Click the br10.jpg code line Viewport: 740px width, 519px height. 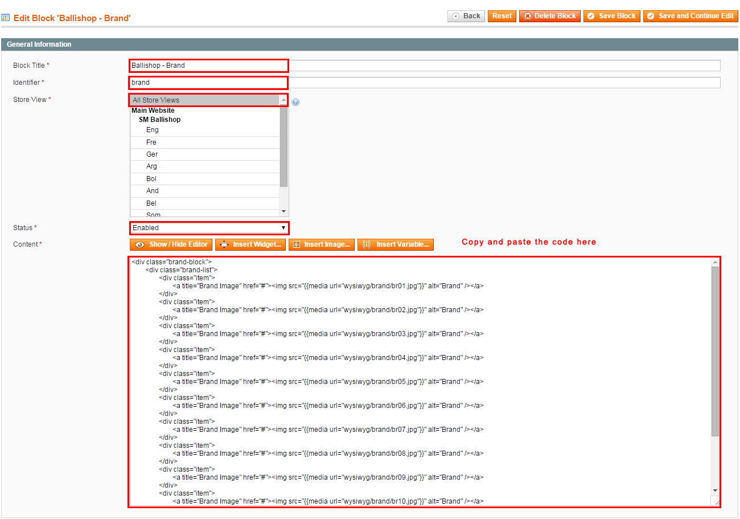click(328, 501)
